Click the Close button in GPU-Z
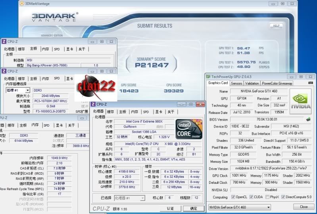This screenshot has width=317, height=214. (304, 207)
